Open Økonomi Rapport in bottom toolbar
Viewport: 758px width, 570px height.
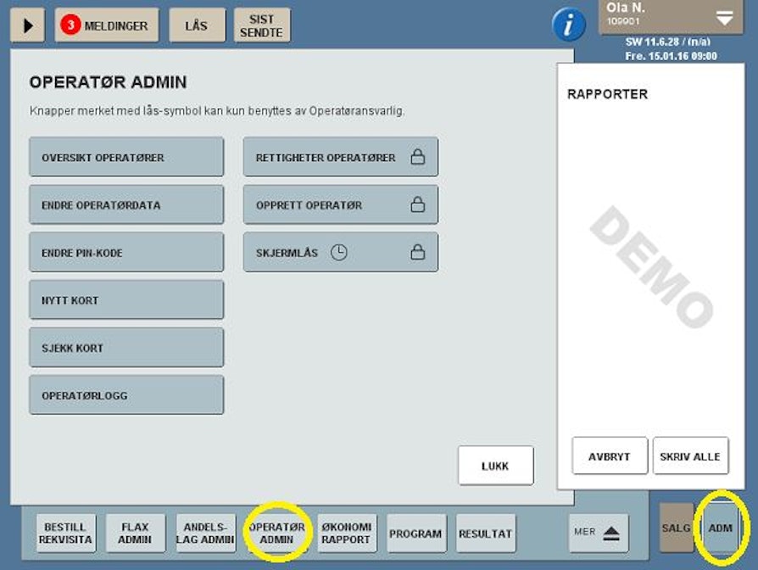pos(347,534)
